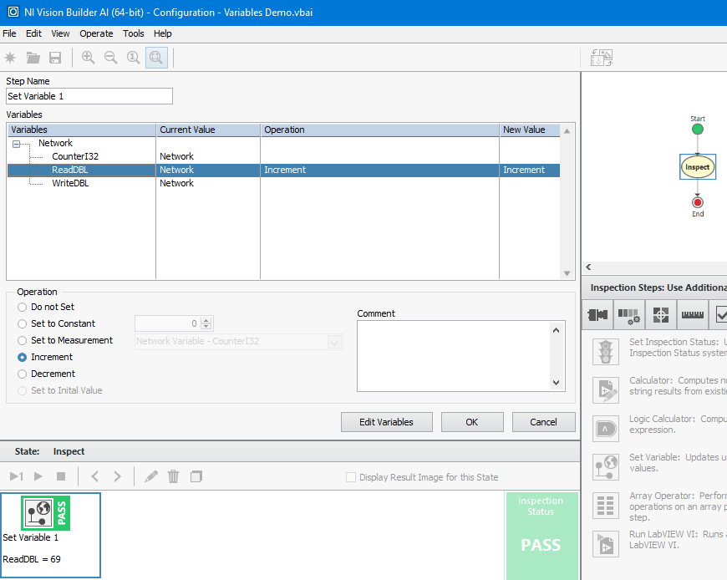Open the Operate menu
This screenshot has height=580, width=727.
tap(96, 33)
